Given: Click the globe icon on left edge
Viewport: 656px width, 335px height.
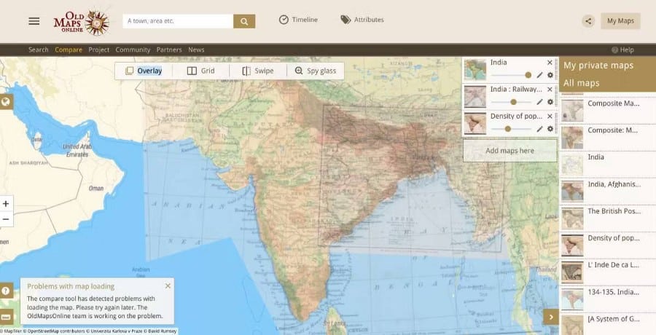Looking at the screenshot, I should pos(6,102).
